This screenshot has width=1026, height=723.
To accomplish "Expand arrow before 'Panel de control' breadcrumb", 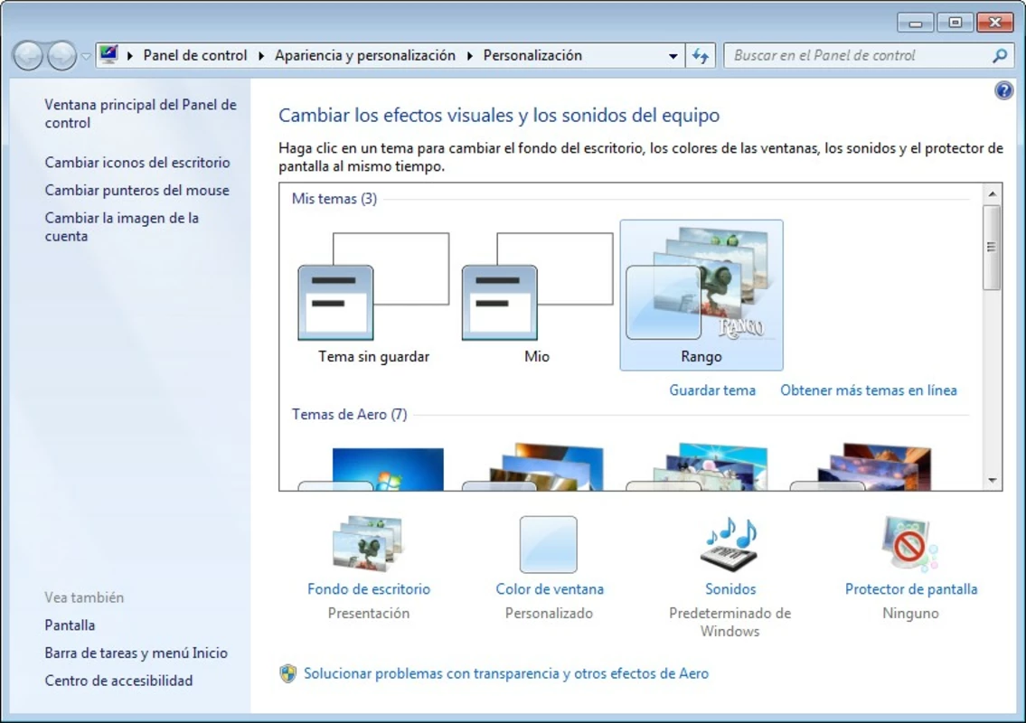I will coord(130,56).
